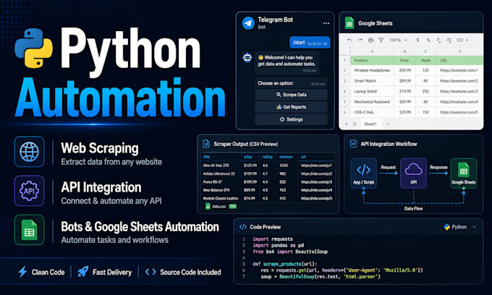The width and height of the screenshot is (492, 295).
Task: Click the increase decimal places icon
Action: 449,40
